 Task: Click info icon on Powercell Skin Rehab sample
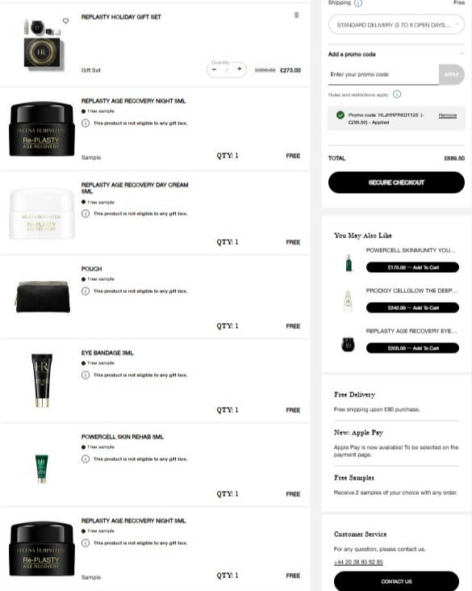coord(86,459)
